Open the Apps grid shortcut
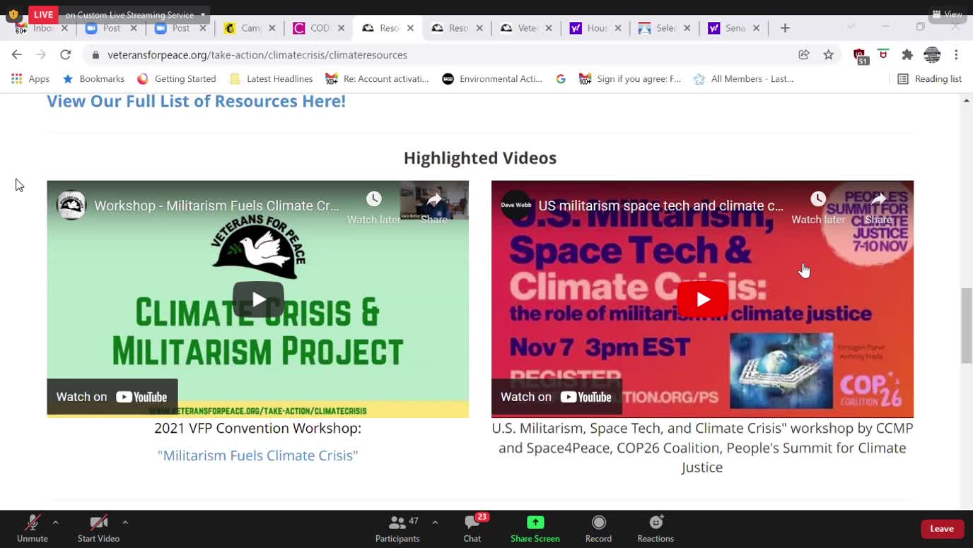Screen dimensions: 973x548 tap(30, 79)
